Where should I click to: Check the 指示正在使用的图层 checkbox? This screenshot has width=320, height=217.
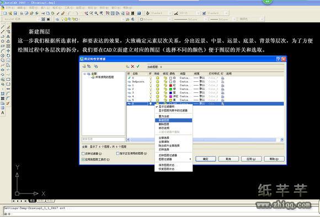[118, 153]
